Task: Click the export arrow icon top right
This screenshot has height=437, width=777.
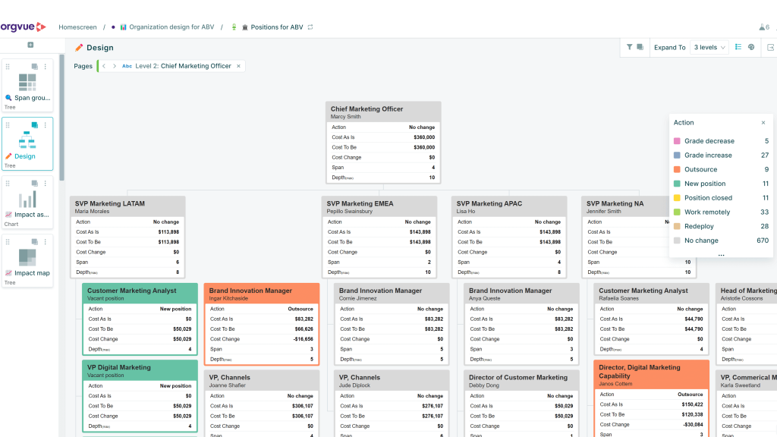Action: pos(771,47)
